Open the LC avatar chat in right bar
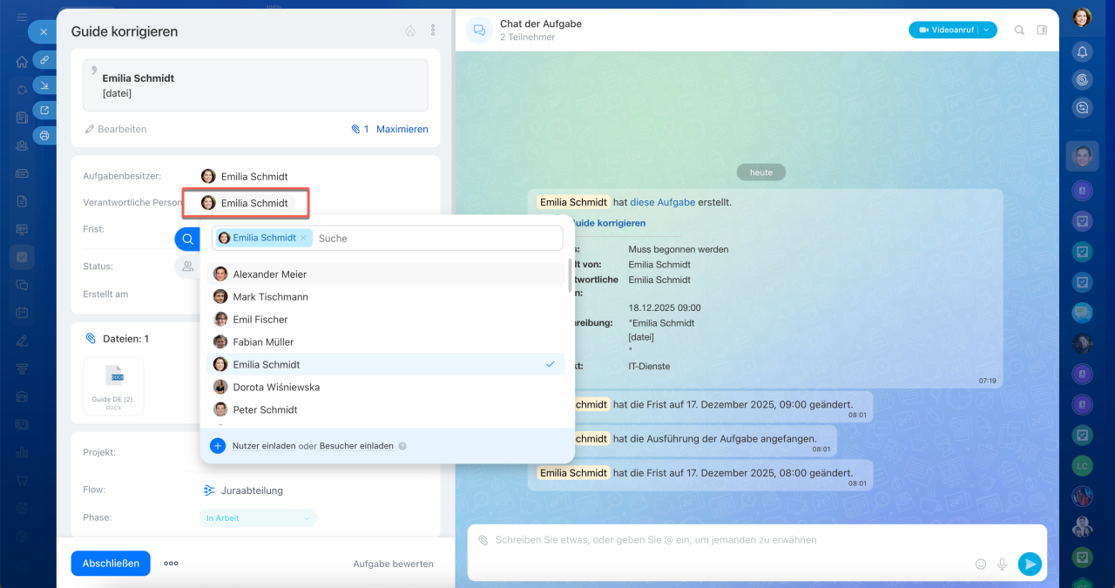 pos(1082,465)
